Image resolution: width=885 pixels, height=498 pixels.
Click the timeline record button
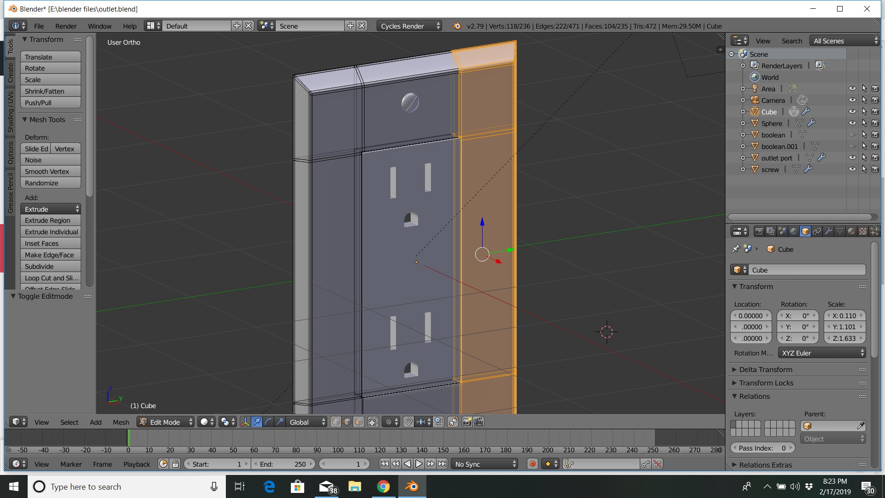[x=532, y=464]
